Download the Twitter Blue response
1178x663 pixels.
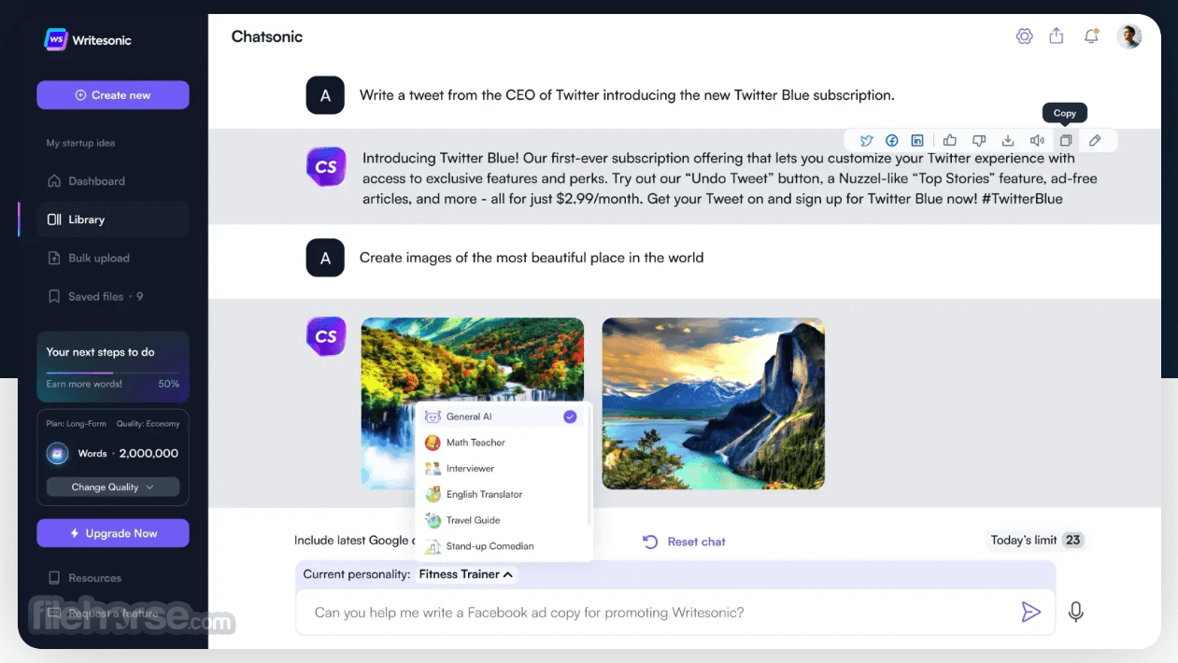tap(1008, 141)
